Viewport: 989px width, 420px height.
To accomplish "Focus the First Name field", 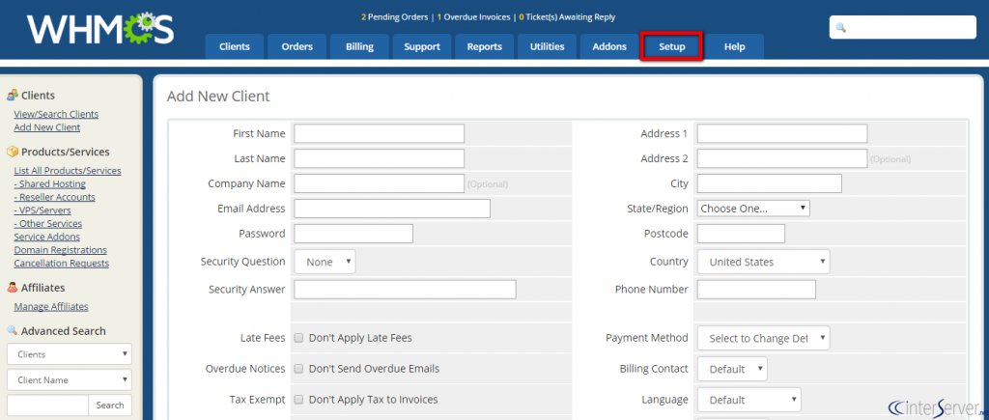I will (379, 133).
